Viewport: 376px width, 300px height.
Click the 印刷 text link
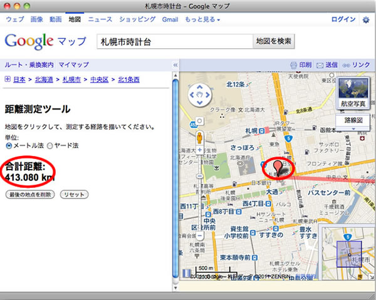pos(305,65)
